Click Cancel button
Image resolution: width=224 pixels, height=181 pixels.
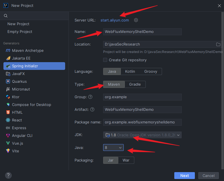click(209, 176)
